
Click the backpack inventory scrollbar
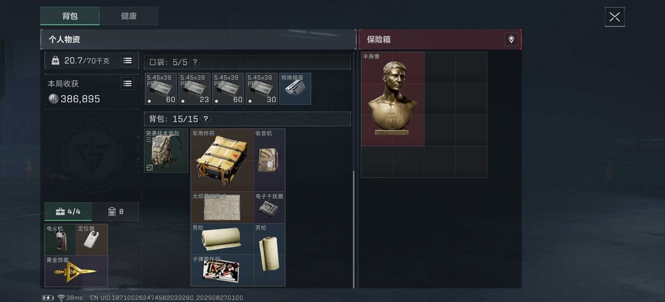pyautogui.click(x=353, y=229)
